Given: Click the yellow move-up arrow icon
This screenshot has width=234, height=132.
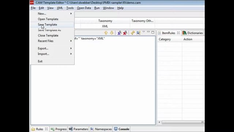Looking at the screenshot, I should pyautogui.click(x=106, y=33).
